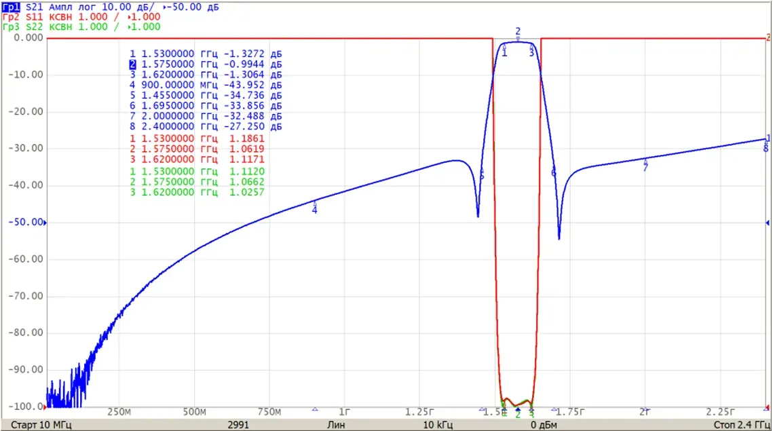Click the 10 кГц IF bandwidth field
Screen dimensions: 773x431
(438, 425)
